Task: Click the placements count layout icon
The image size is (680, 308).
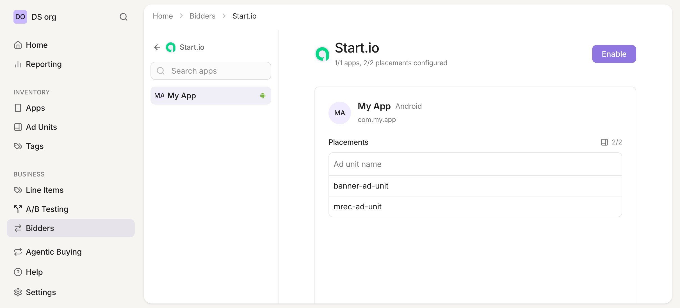Action: [604, 142]
